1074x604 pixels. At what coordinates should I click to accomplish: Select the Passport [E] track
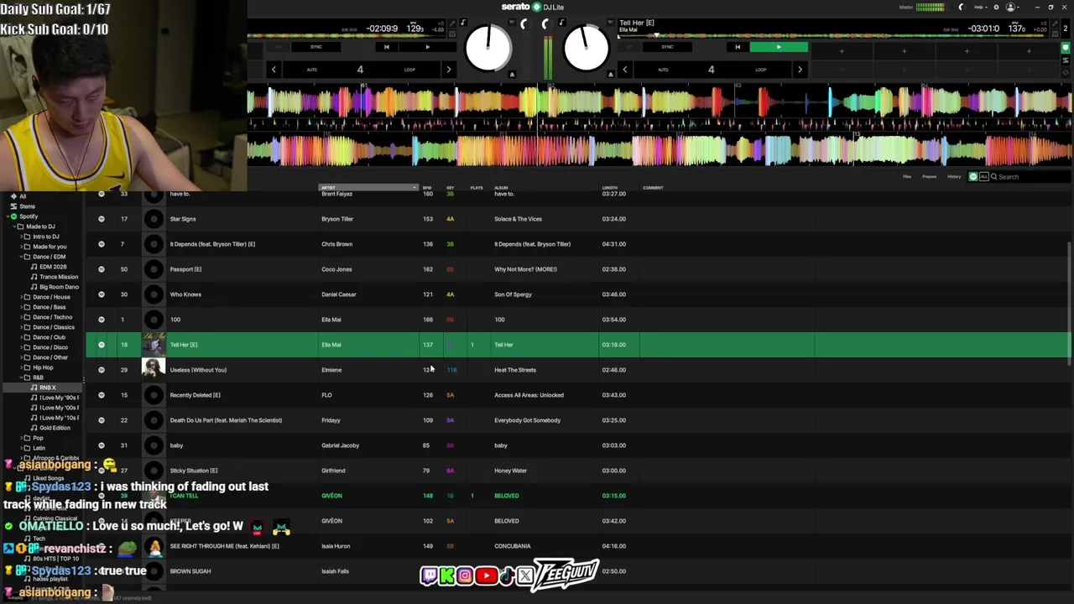[185, 269]
